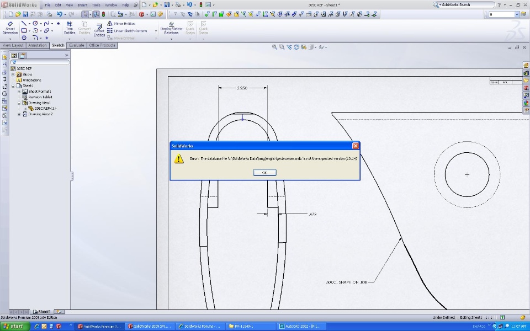
Task: Expand the FeatureManager panel chevron
Action: [67, 55]
